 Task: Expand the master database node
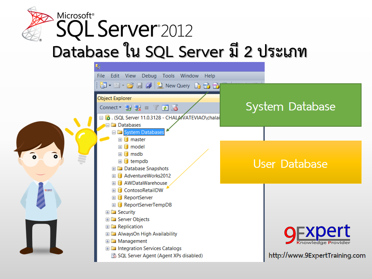[x=119, y=139]
